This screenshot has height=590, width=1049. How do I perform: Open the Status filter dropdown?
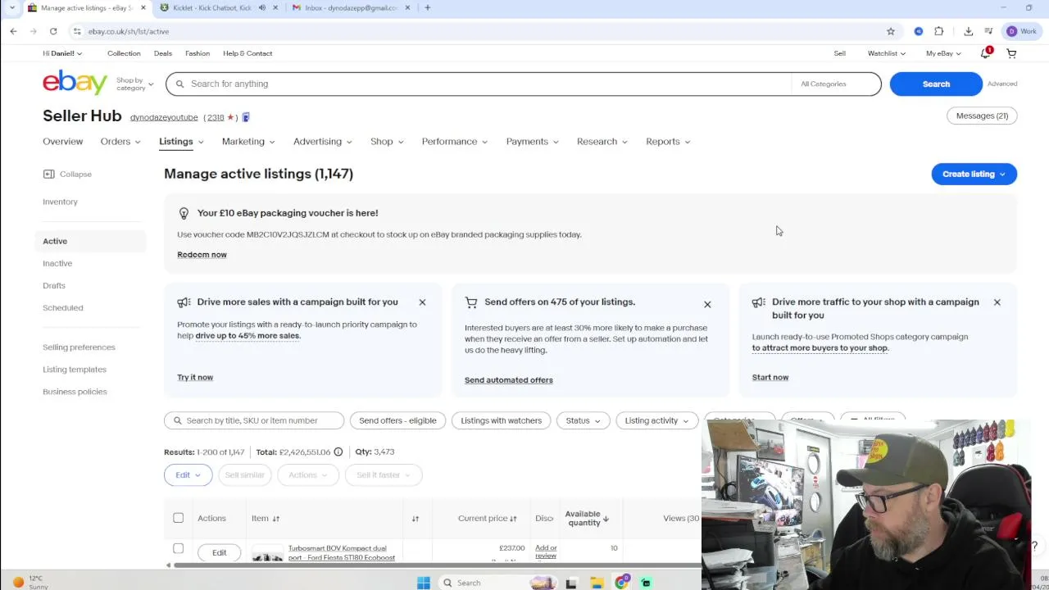point(583,420)
